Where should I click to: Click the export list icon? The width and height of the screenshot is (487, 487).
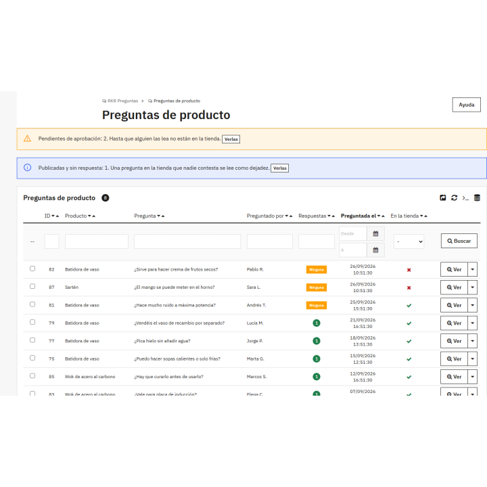coord(443,198)
